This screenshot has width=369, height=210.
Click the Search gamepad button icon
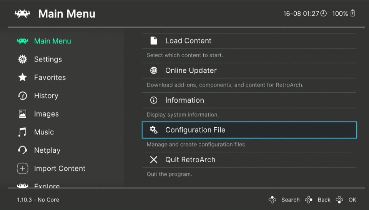click(272, 200)
